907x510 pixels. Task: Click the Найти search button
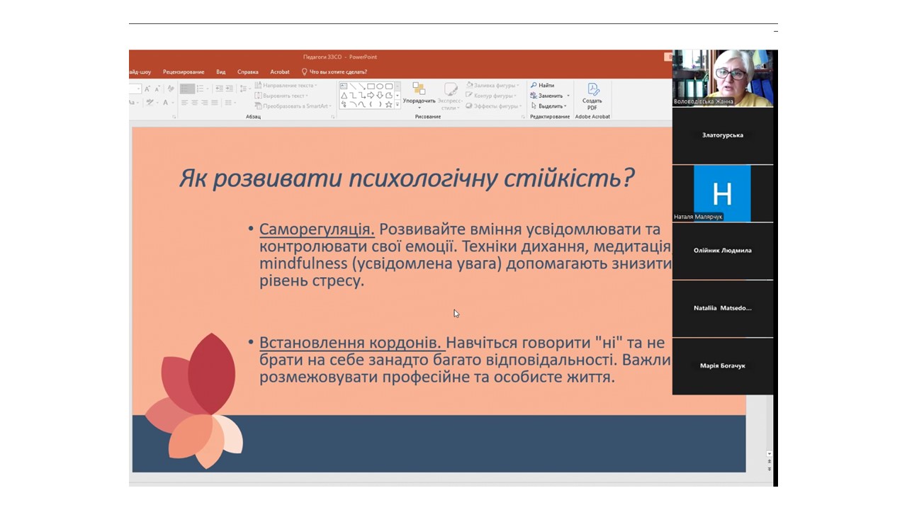pos(543,85)
